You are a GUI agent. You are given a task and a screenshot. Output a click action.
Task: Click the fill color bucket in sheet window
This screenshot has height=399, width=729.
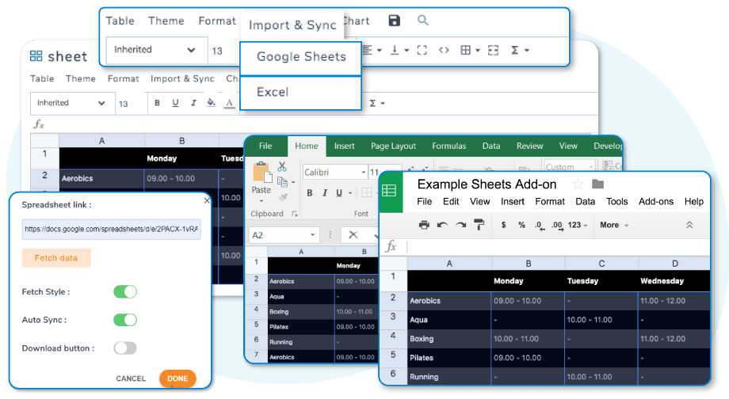[211, 103]
